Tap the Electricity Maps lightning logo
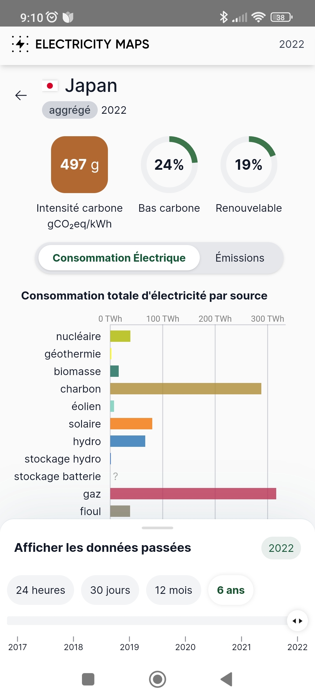Image resolution: width=315 pixels, height=700 pixels. point(20,44)
